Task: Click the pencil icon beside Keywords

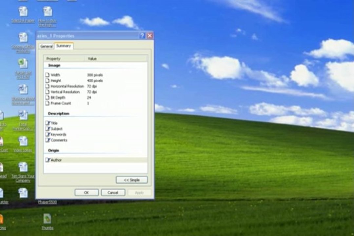Action: coord(48,134)
